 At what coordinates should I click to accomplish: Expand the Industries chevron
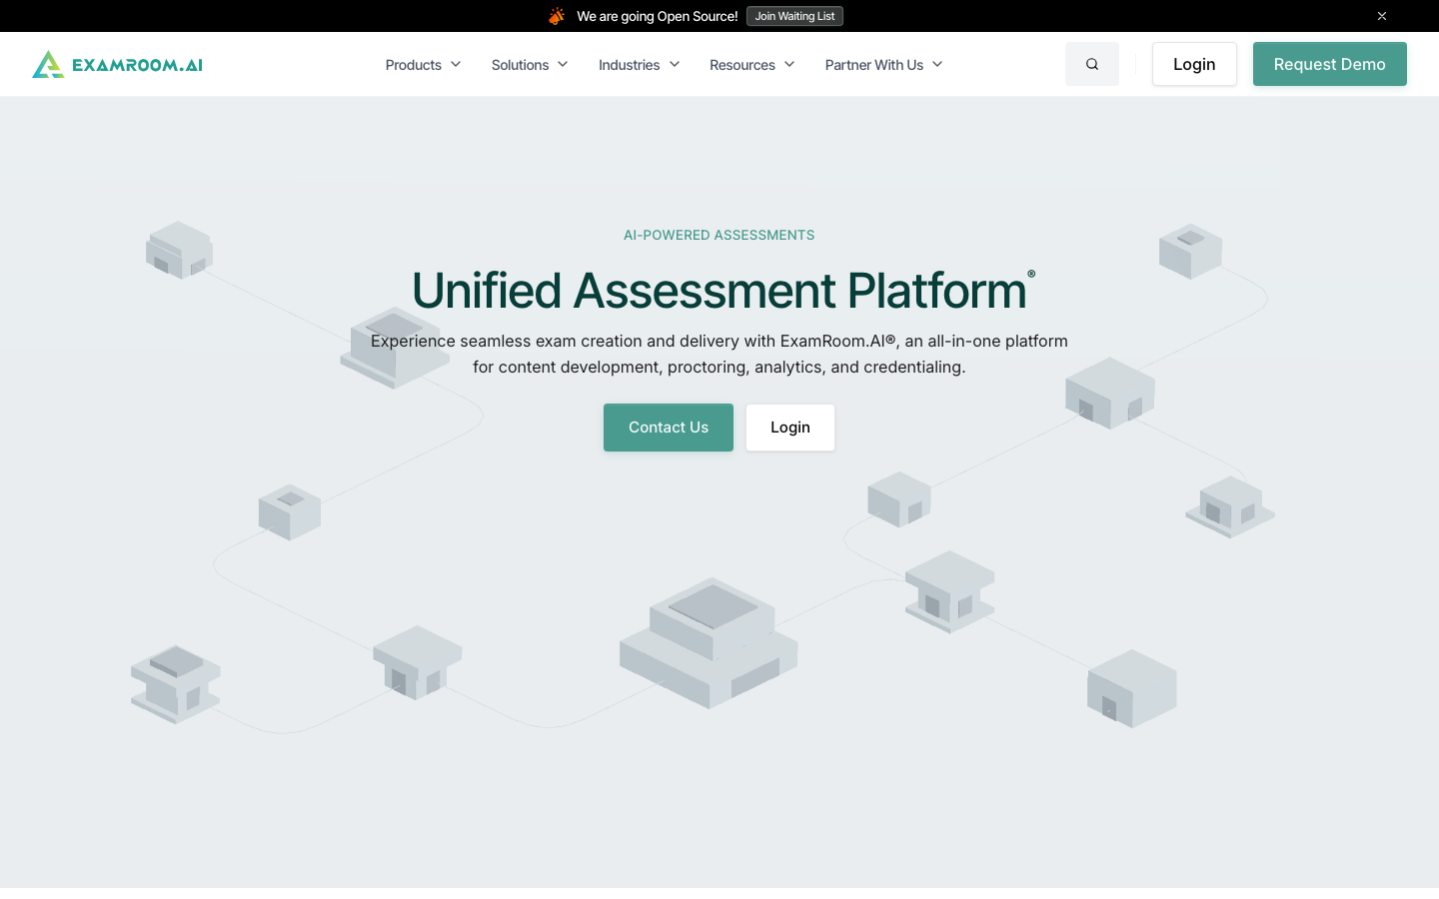(x=675, y=64)
